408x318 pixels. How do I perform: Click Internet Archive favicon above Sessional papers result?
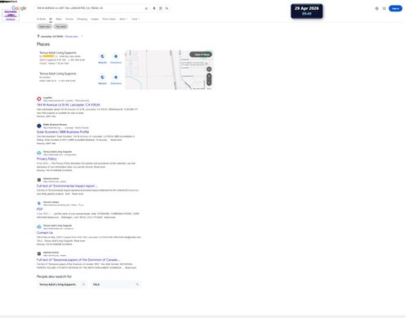pyautogui.click(x=39, y=253)
